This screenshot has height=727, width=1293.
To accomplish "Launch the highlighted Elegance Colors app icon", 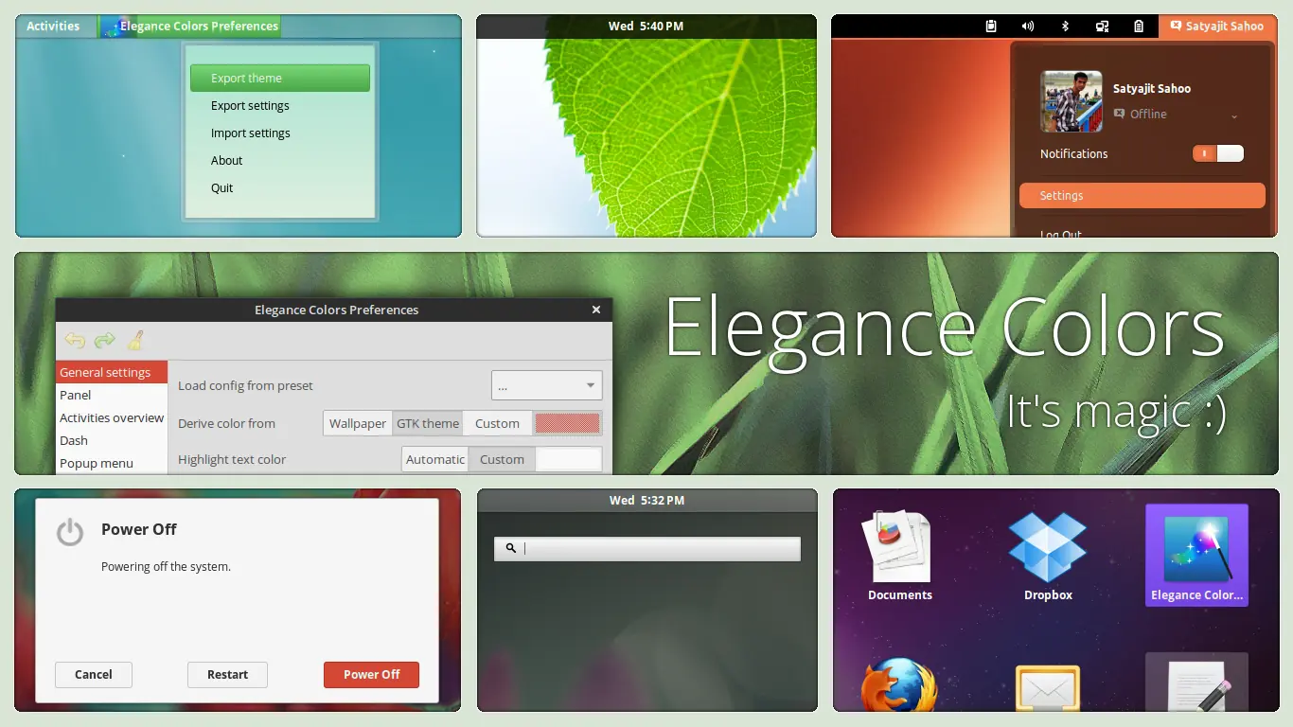I will click(x=1196, y=556).
